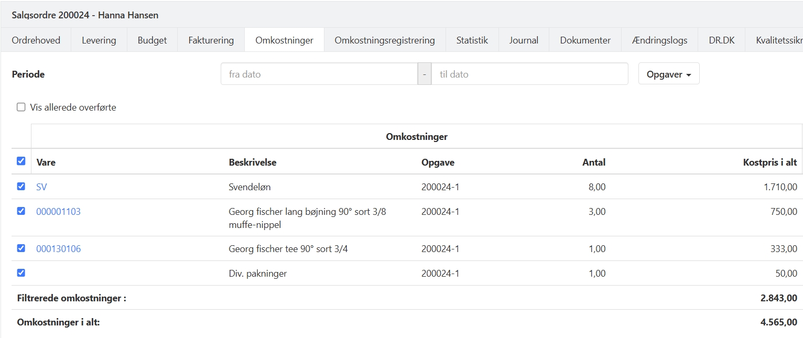The image size is (803, 338).
Task: Enable 'Vis allerede overførte' checkbox
Action: (x=21, y=107)
